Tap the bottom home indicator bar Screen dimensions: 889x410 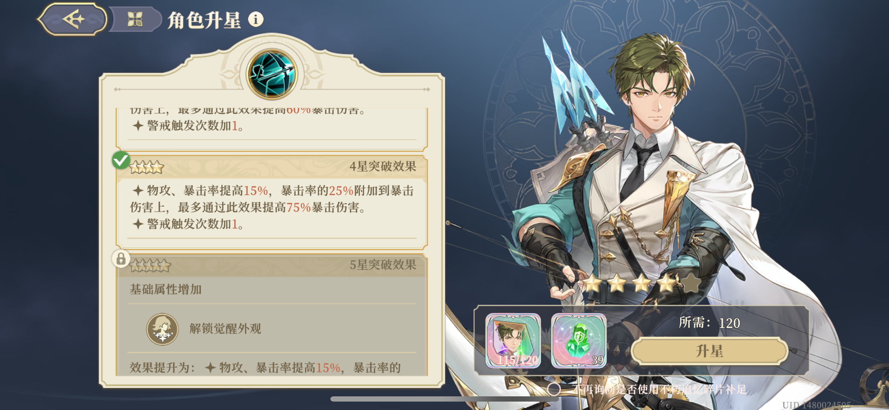[445, 399]
